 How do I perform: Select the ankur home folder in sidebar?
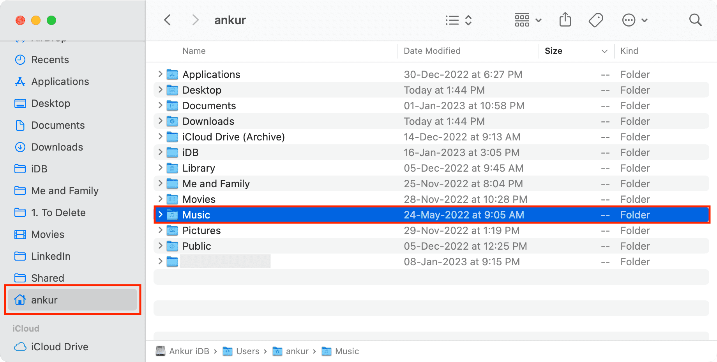tap(72, 300)
